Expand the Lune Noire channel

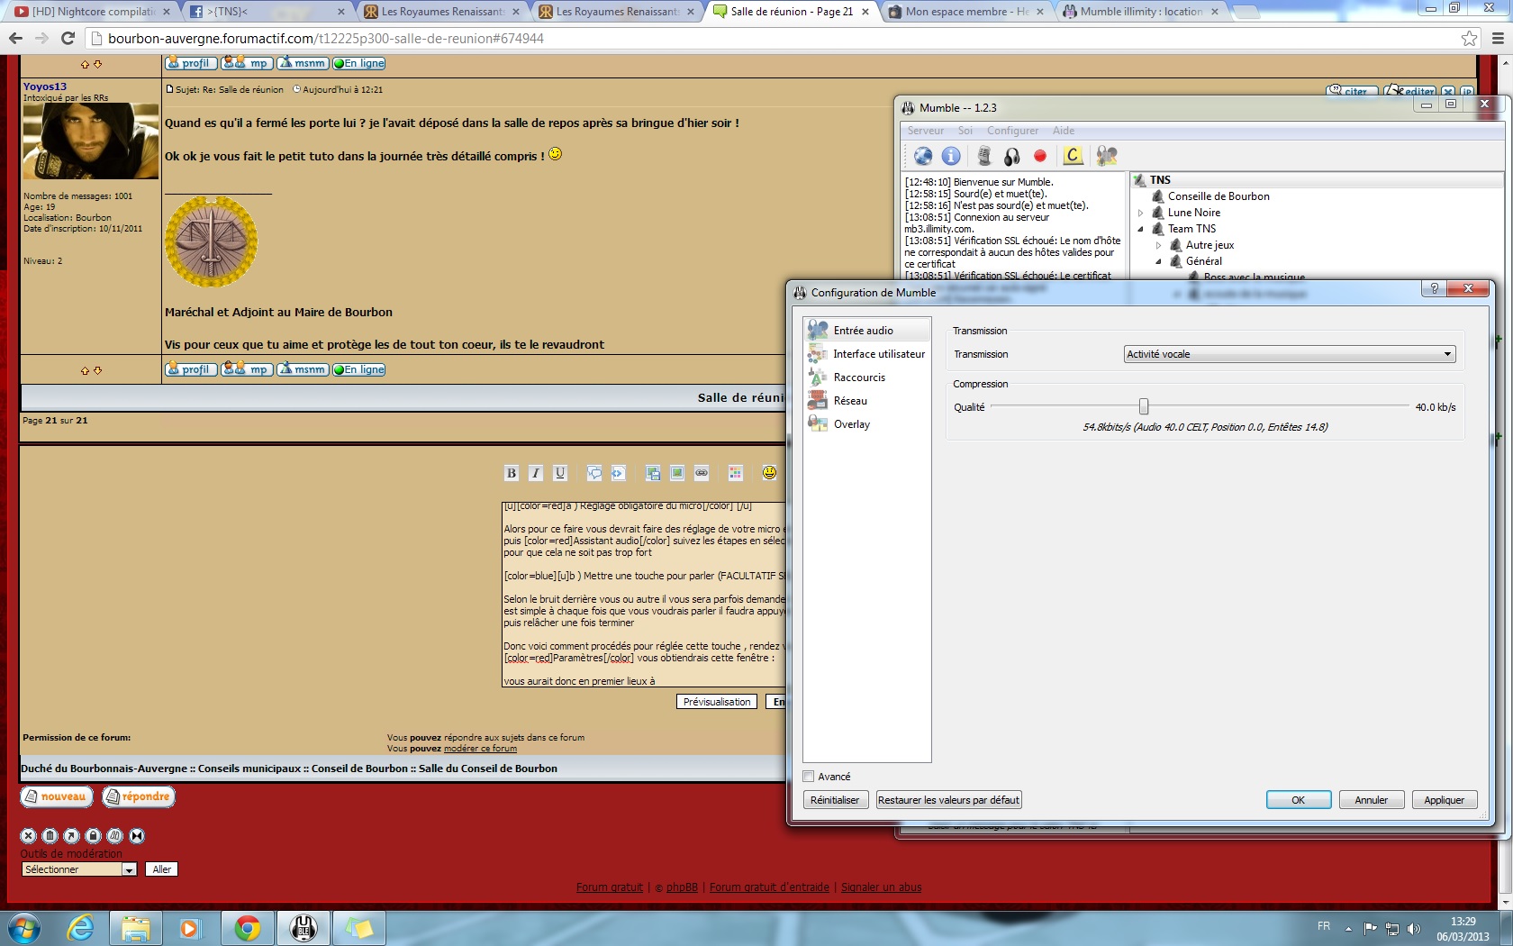[x=1141, y=213]
